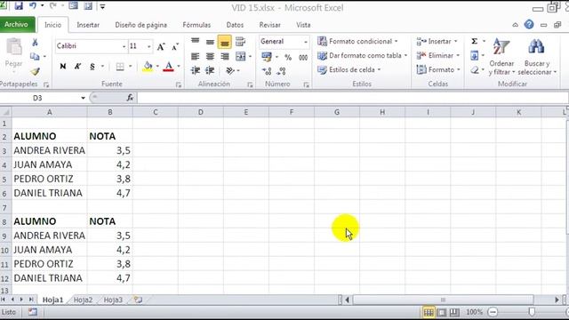Switch to the Fórmulas tab
This screenshot has height=320, width=569.
196,25
